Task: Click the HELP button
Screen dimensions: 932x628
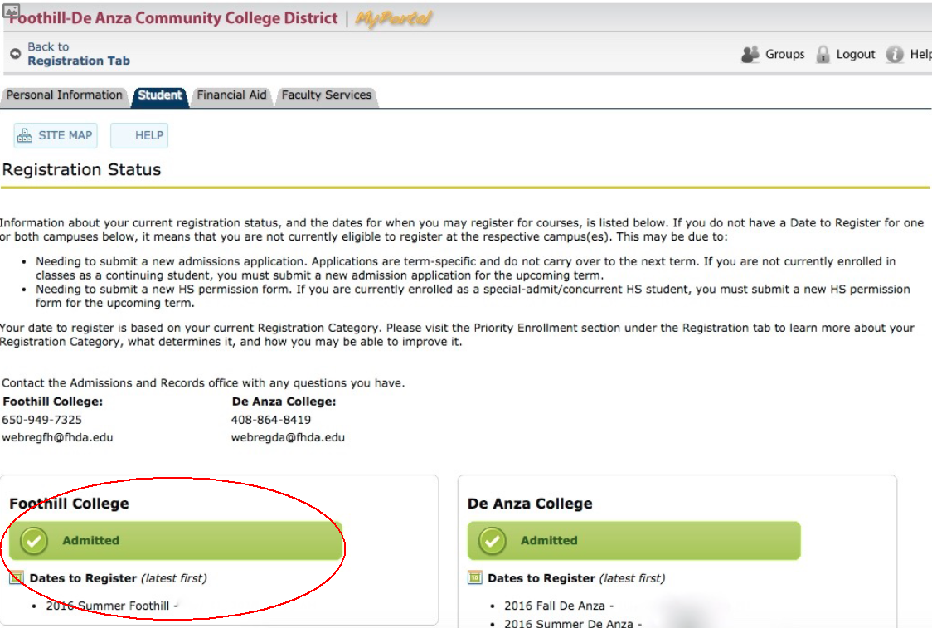Action: coord(139,135)
